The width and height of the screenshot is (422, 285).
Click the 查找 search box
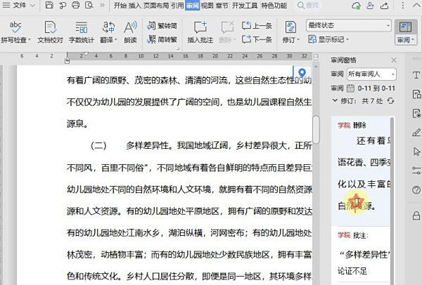309,6
